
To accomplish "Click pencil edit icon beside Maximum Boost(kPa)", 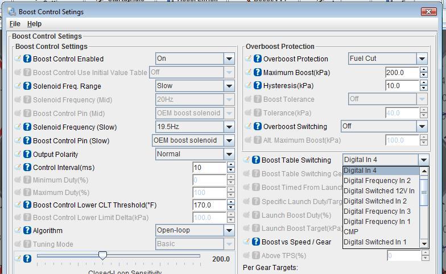I will point(248,72).
